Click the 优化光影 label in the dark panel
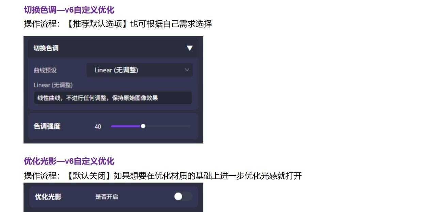 click(48, 197)
